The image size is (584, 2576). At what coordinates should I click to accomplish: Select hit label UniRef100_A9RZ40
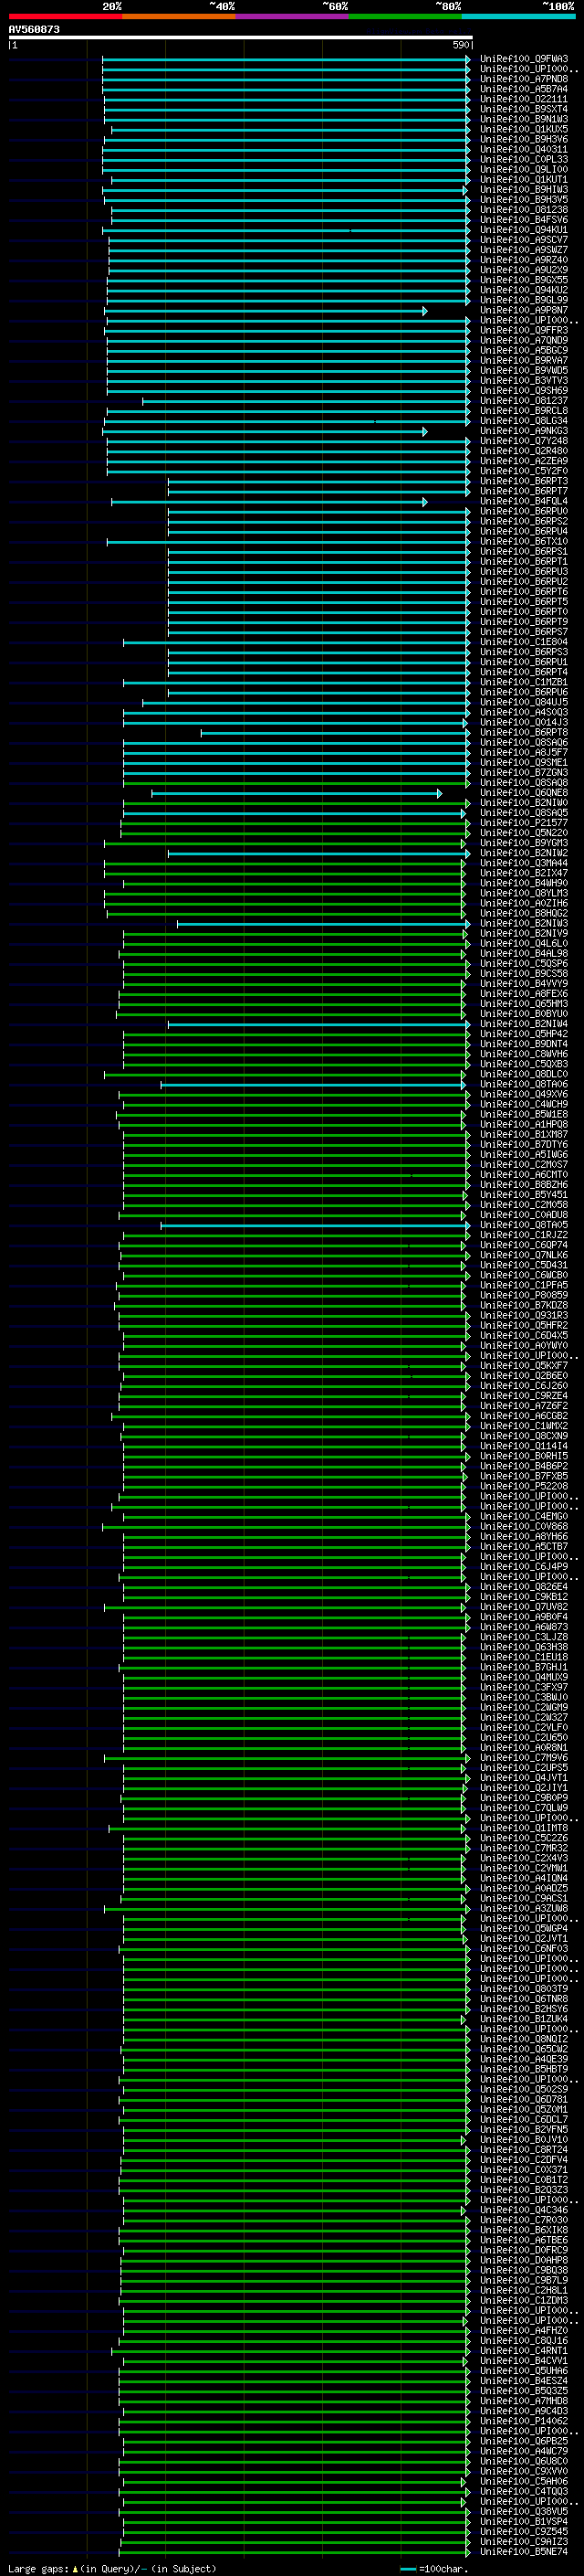coord(524,260)
